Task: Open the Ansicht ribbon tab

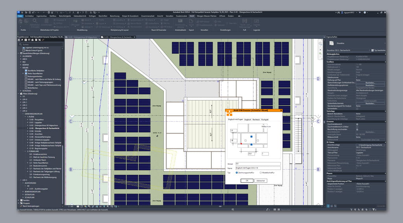Action: point(160,16)
